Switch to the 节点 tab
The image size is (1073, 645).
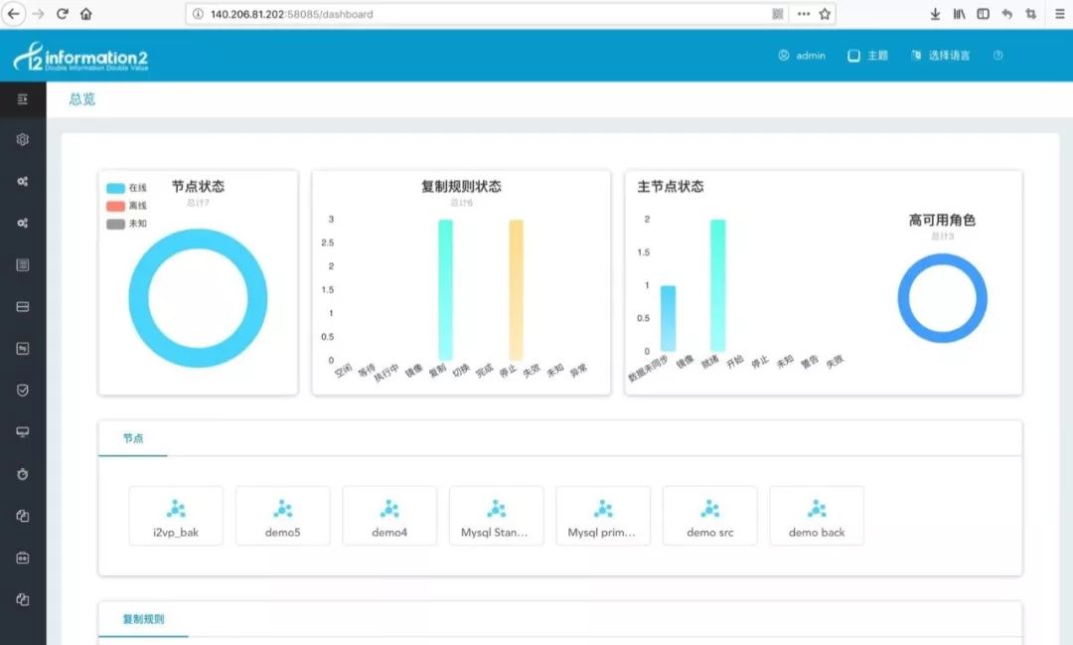pyautogui.click(x=133, y=438)
